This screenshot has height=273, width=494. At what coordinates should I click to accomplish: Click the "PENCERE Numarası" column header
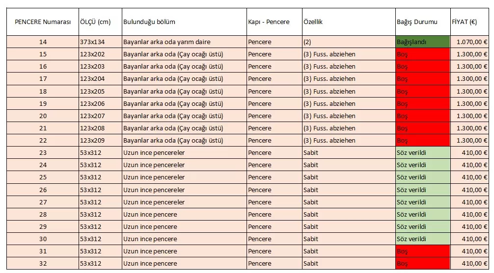pyautogui.click(x=43, y=22)
